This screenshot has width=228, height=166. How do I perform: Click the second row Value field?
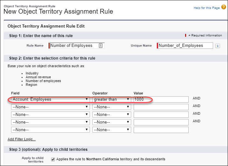pos(161,107)
